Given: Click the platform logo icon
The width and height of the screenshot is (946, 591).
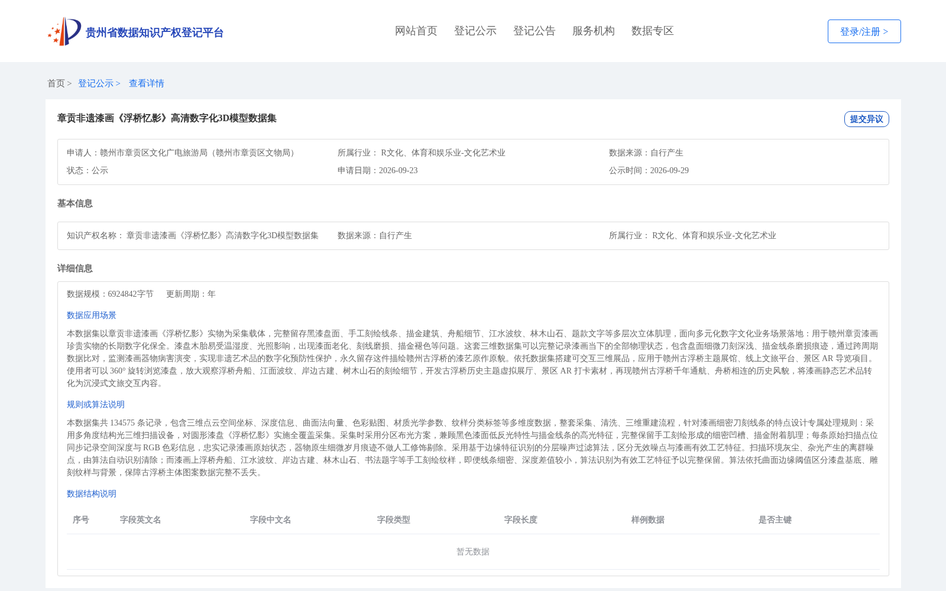Looking at the screenshot, I should click(64, 31).
